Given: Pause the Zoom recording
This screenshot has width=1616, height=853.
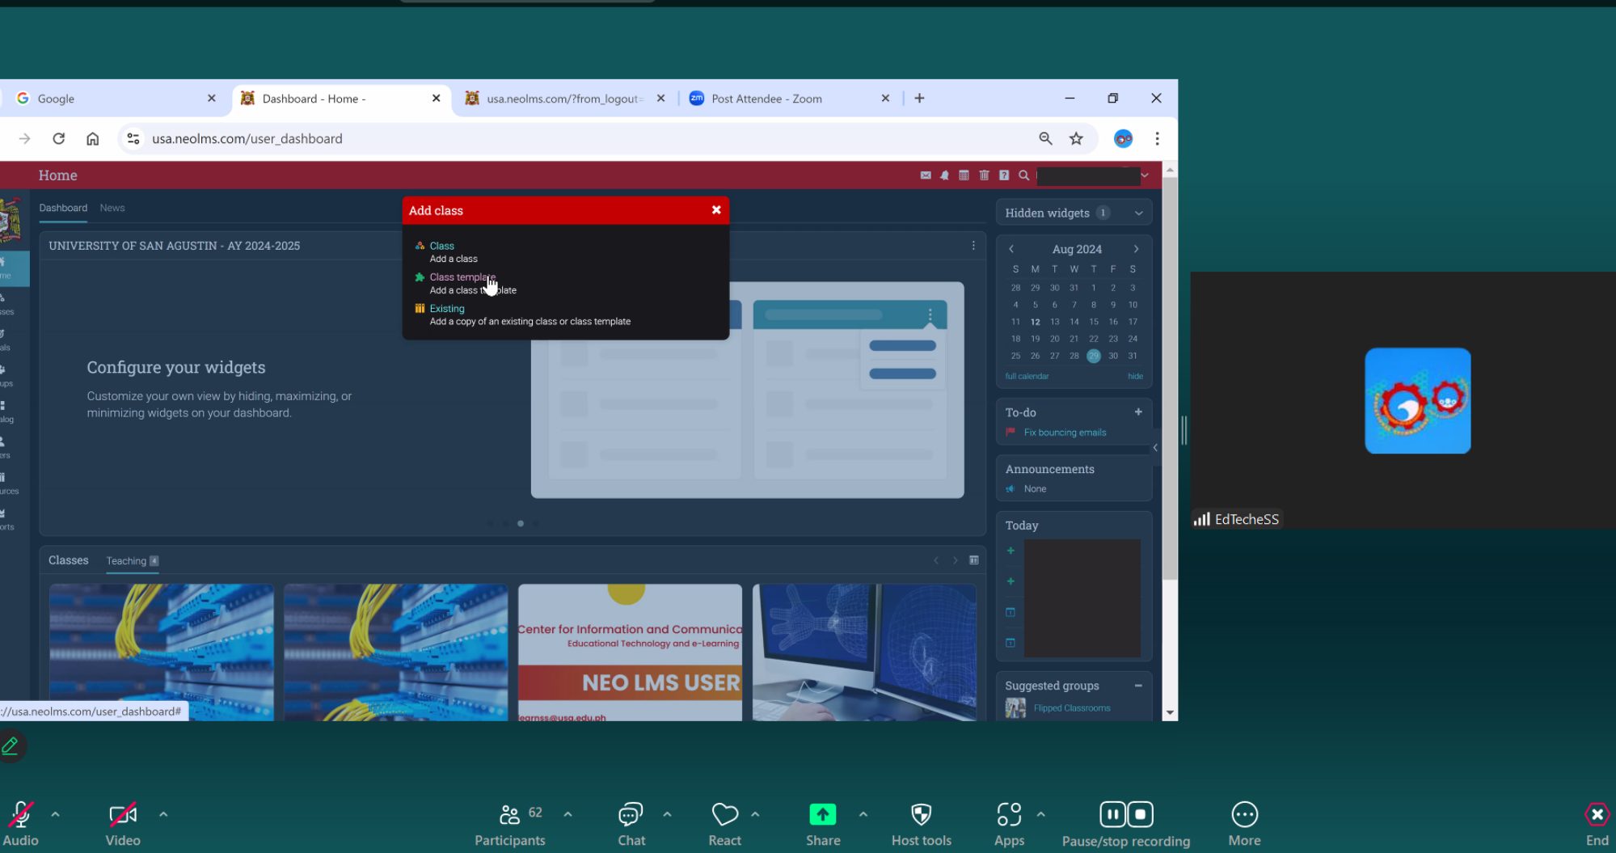Looking at the screenshot, I should pos(1112,814).
